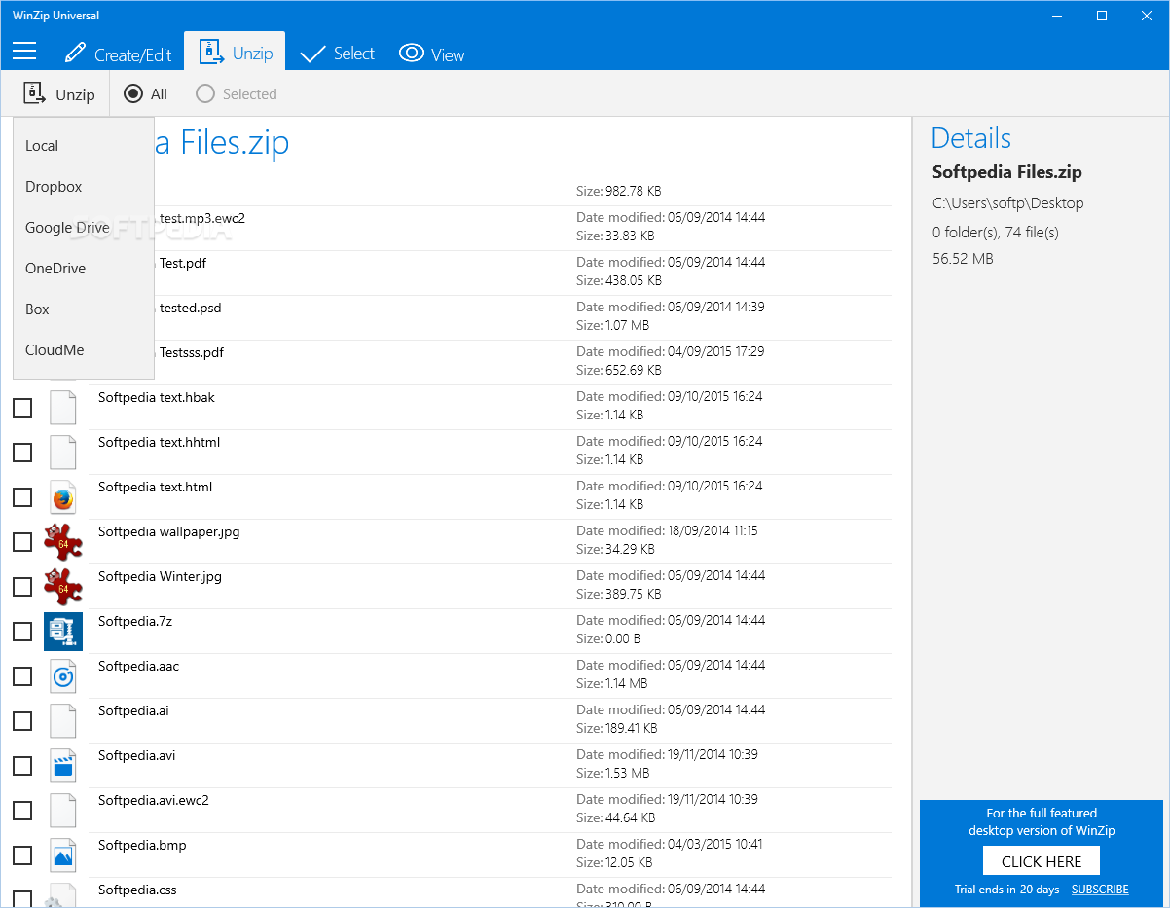This screenshot has width=1170, height=908.
Task: Tick the Softpedia.avi.ewc2 checkbox
Action: 22,811
